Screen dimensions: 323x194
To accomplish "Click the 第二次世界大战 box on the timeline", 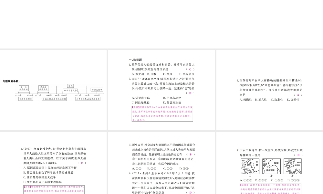I will (44, 88).
